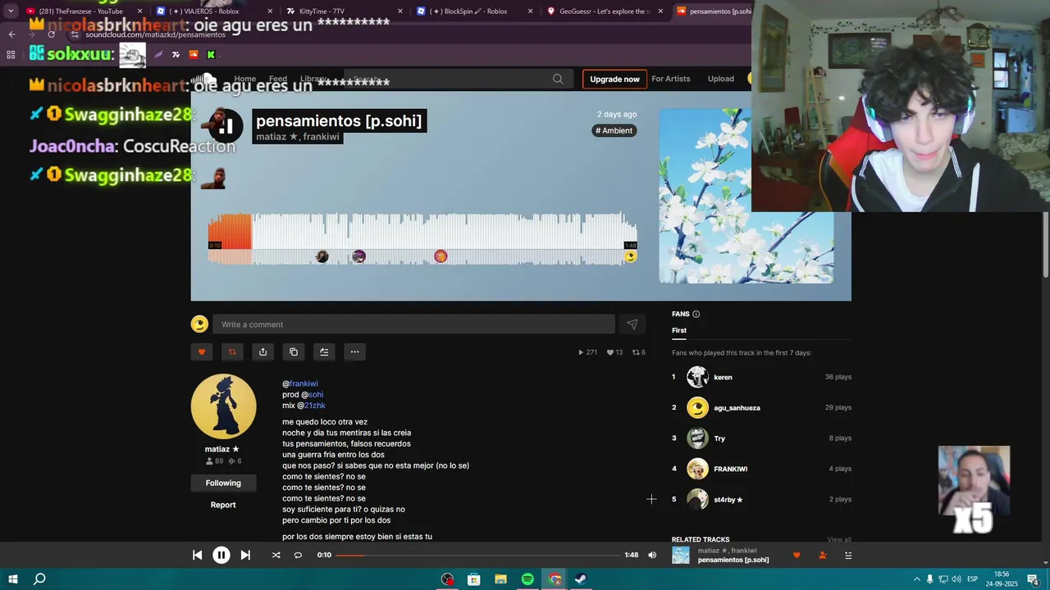Screen dimensions: 1050x590
Task: Skip to previous track in player bar
Action: click(x=197, y=555)
